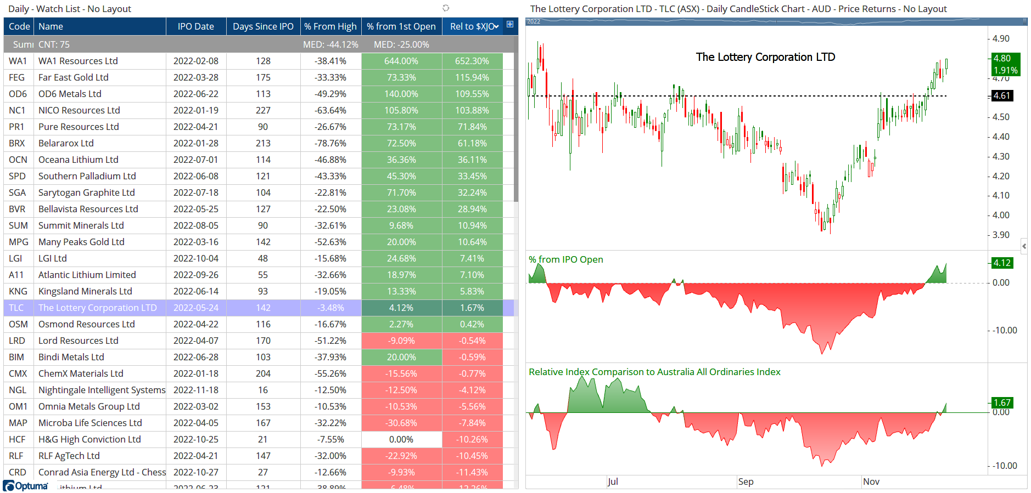Click the TLC code cell

19,308
